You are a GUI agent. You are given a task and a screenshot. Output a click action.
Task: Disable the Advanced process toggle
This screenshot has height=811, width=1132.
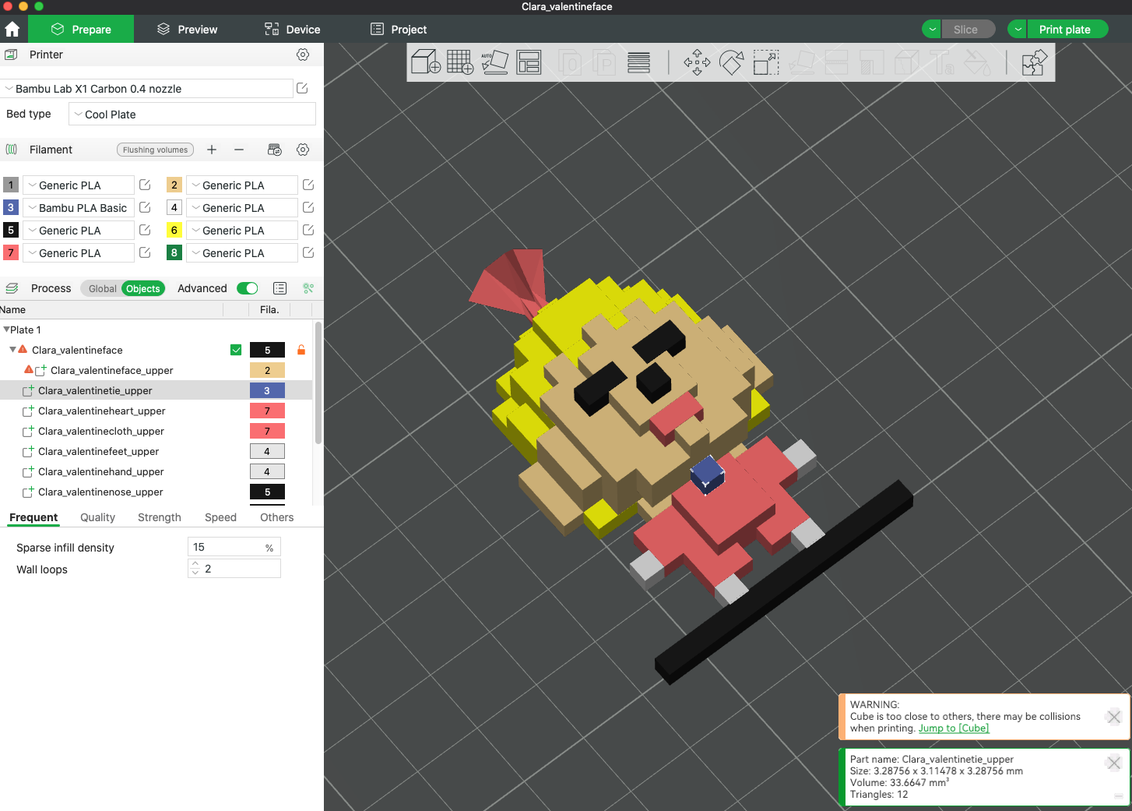(247, 288)
